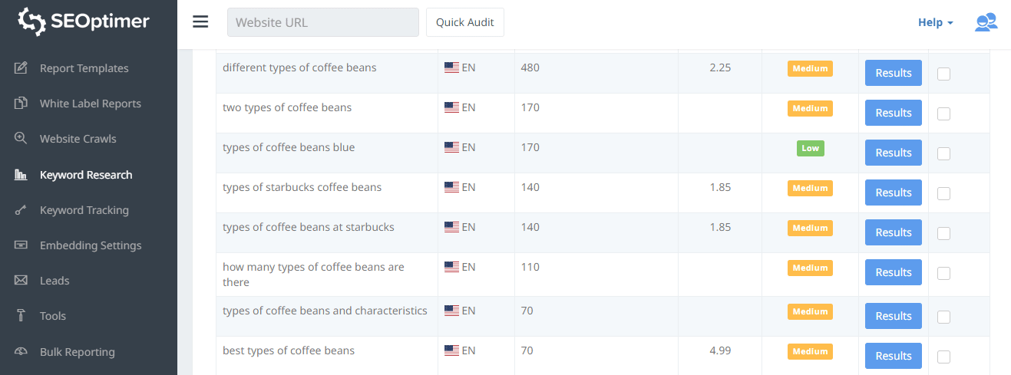The height and width of the screenshot is (375, 1011).
Task: Click the Tools hammer icon
Action: [21, 316]
